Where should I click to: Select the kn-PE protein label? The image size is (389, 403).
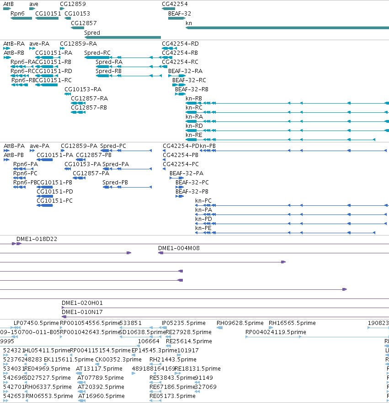pyautogui.click(x=203, y=228)
